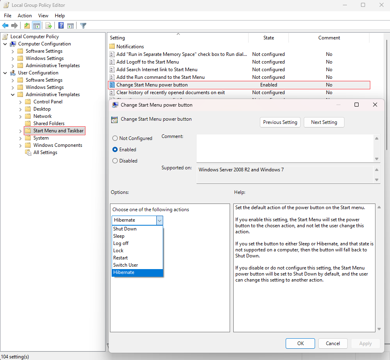
Task: Click the Comment column header
Action: (x=329, y=38)
